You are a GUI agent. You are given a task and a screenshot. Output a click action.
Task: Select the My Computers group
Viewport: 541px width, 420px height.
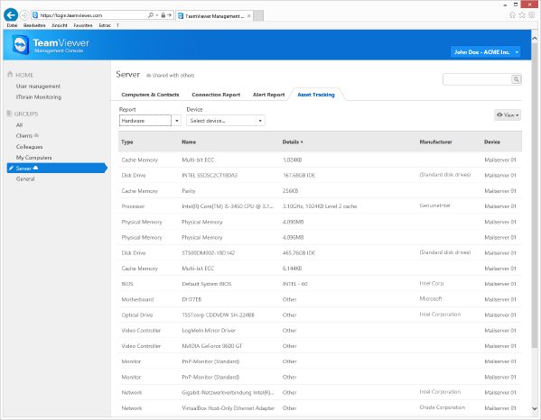pos(33,158)
